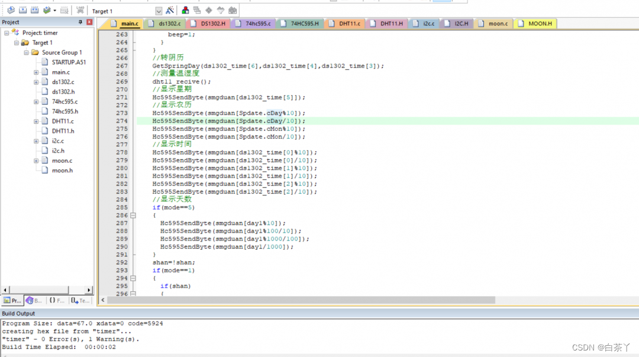Expand the main.c node in project tree
This screenshot has width=639, height=357.
[36, 72]
